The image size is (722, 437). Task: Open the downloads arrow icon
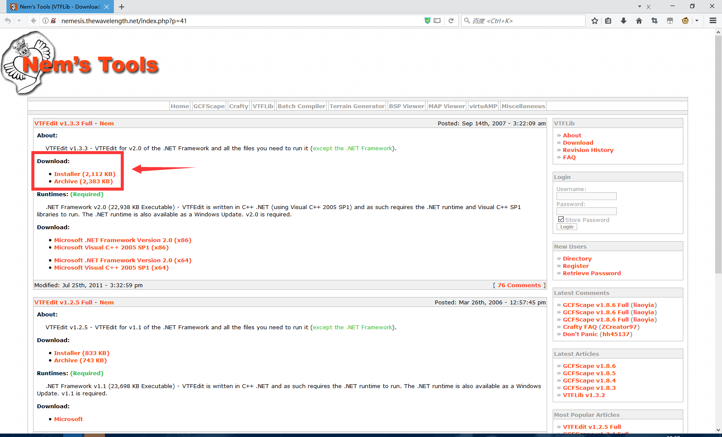(624, 21)
